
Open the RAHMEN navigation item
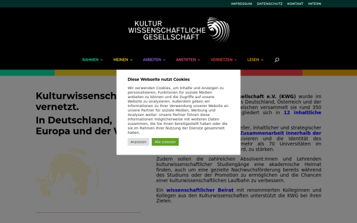[x=90, y=60]
